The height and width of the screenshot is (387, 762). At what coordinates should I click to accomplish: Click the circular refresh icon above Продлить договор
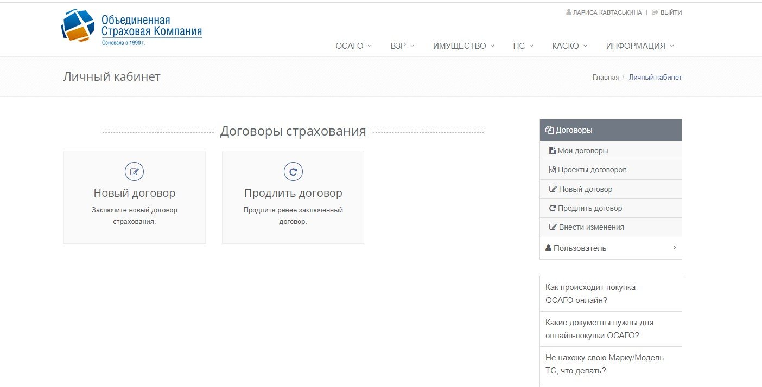(x=293, y=172)
